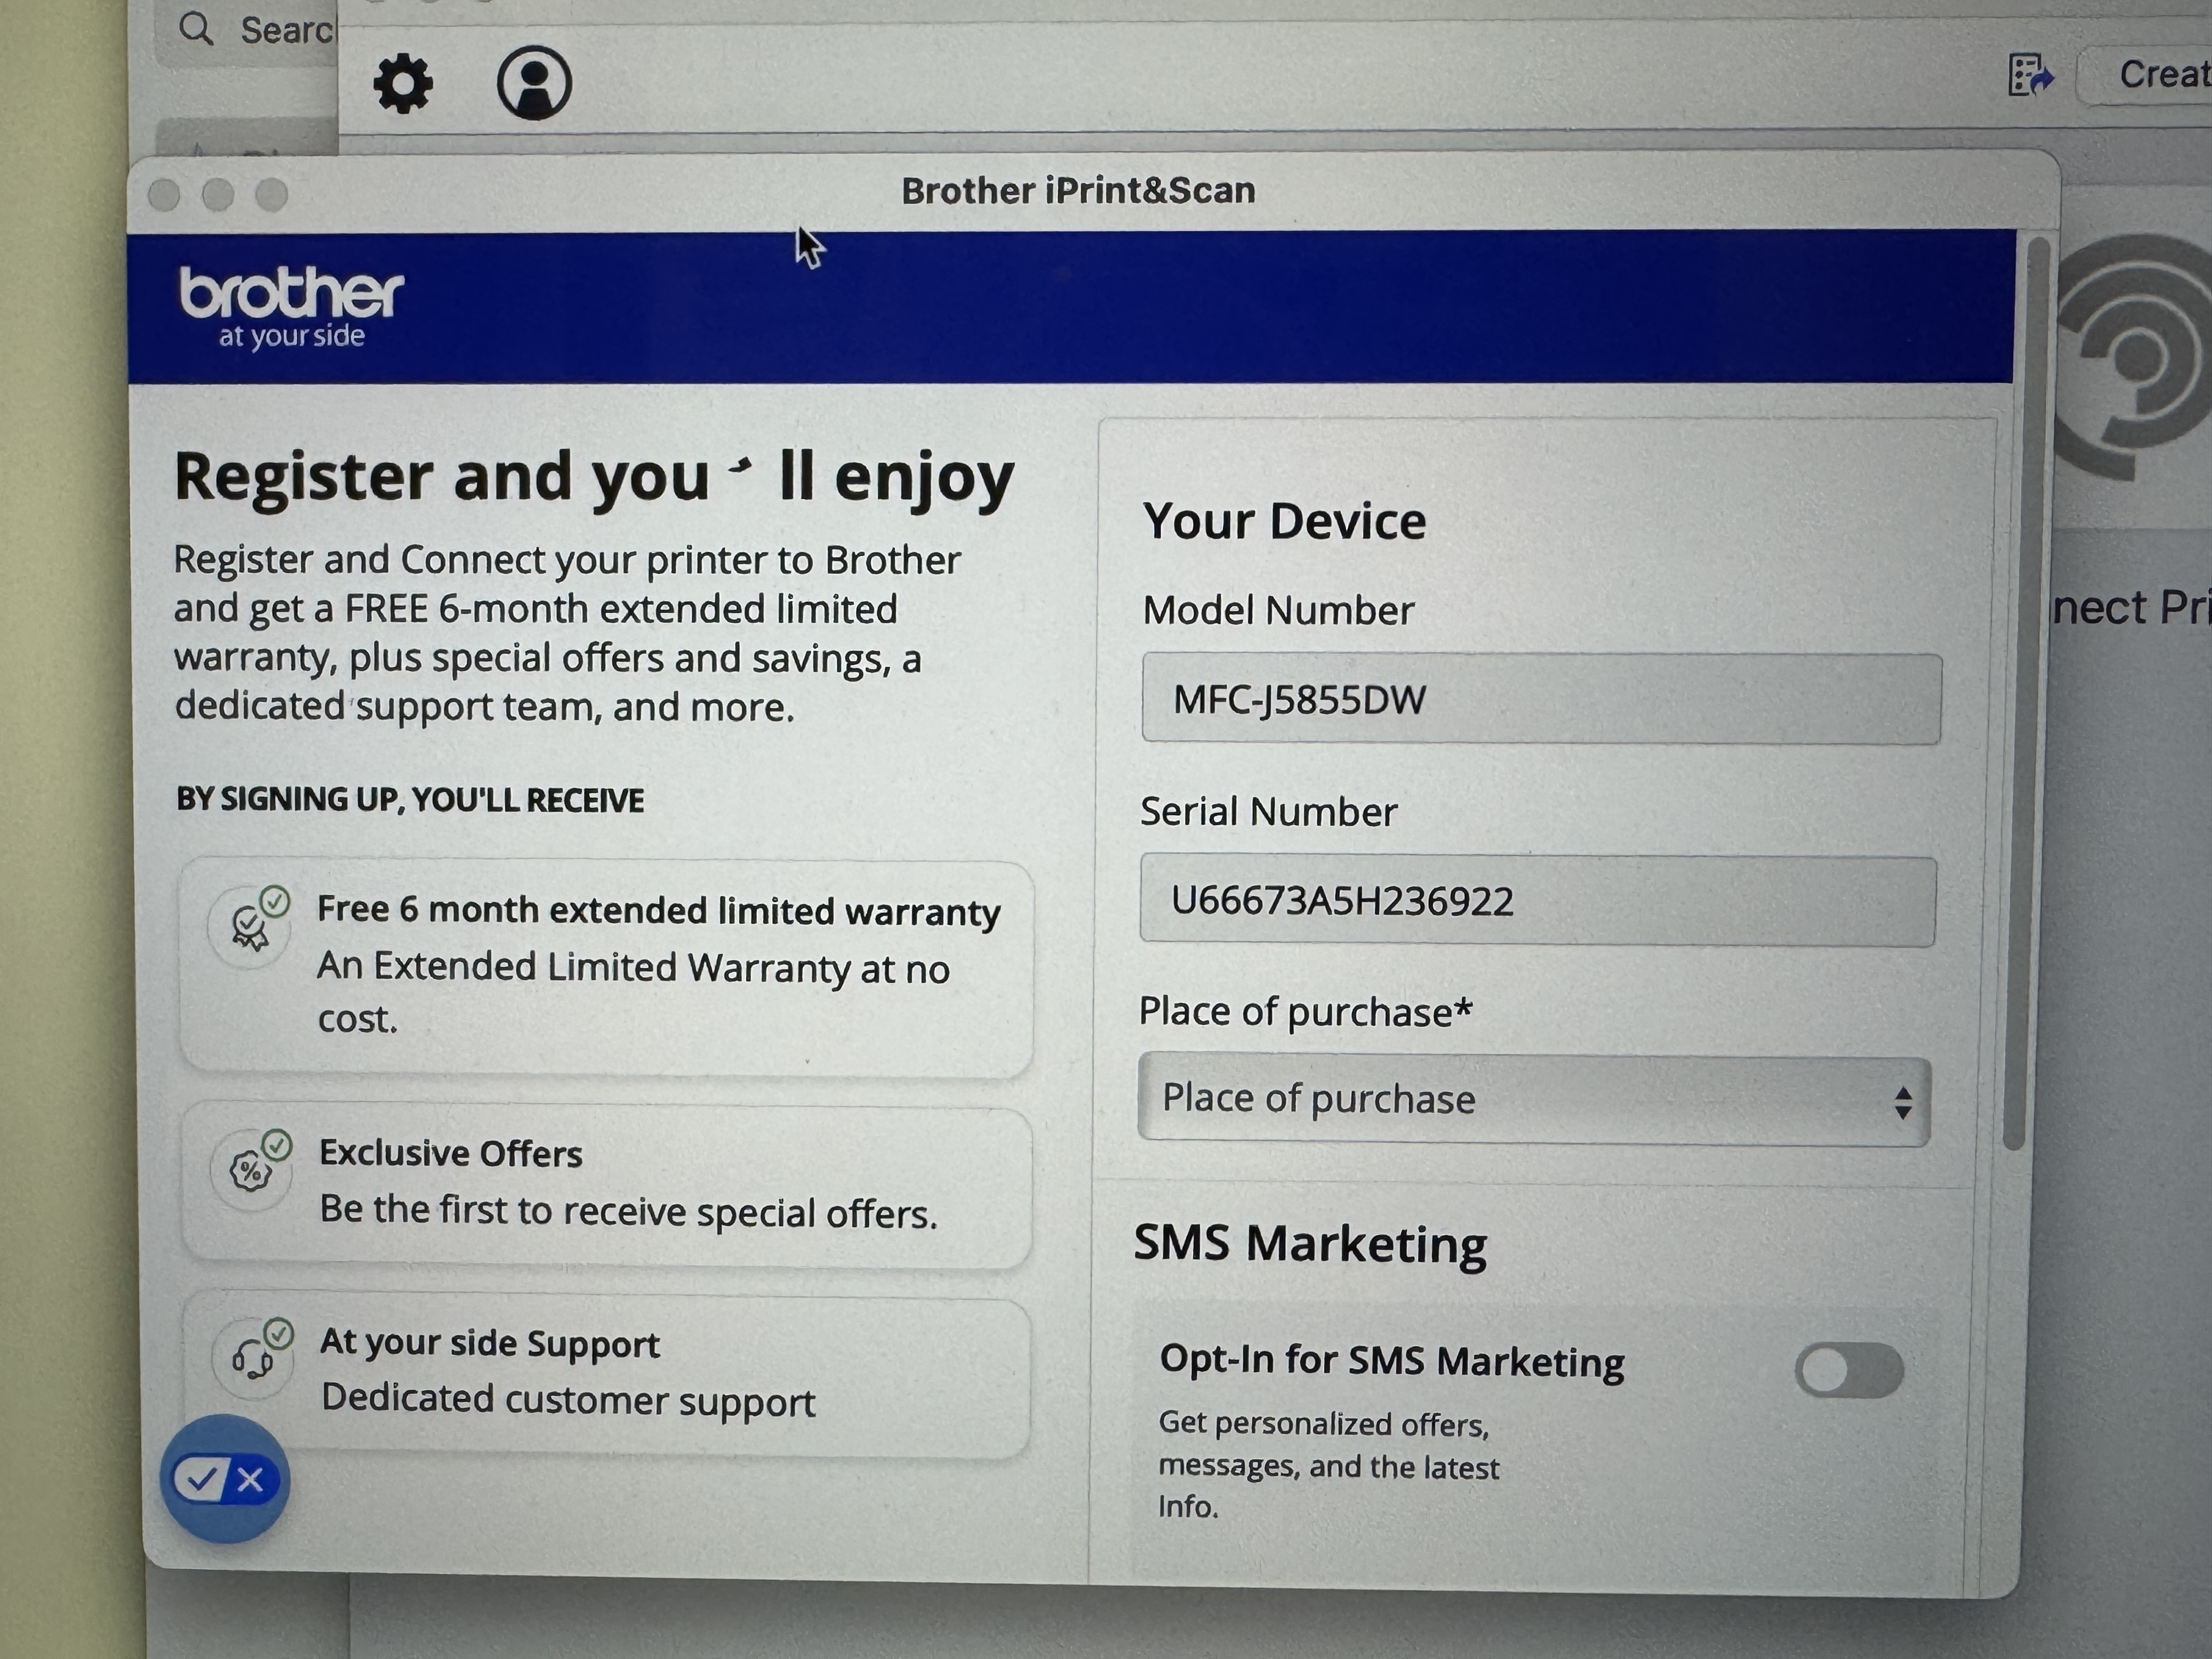Enable Opt-In for SMS Marketing switch
The width and height of the screenshot is (2212, 1659).
click(1848, 1370)
